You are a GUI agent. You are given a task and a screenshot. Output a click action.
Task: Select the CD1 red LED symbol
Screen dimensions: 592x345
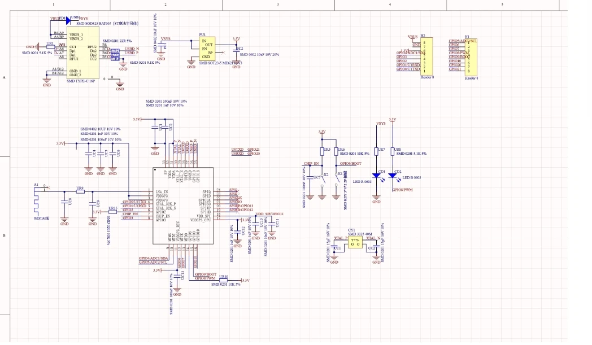(377, 175)
